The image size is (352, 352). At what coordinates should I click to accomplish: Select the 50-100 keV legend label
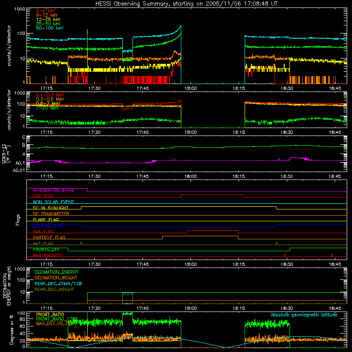[50, 28]
